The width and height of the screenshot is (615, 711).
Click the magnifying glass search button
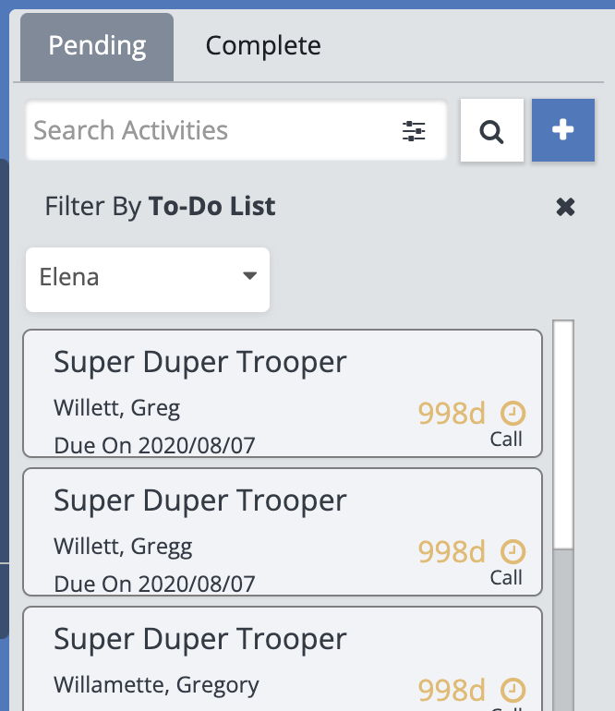tap(492, 131)
